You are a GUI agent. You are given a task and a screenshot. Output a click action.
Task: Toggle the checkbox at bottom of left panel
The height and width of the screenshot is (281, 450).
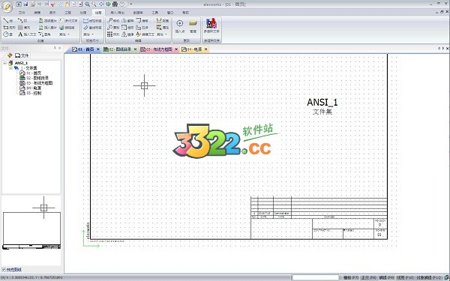point(4,270)
